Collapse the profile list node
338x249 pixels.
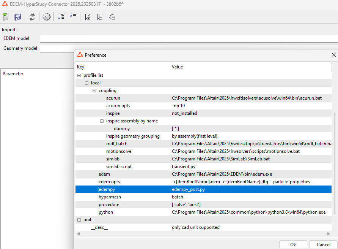[79, 75]
